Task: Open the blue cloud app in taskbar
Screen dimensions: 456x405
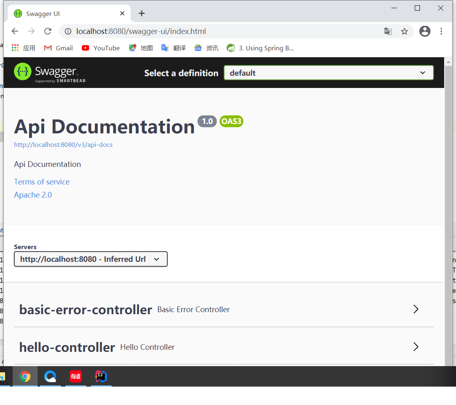Action: (50, 376)
